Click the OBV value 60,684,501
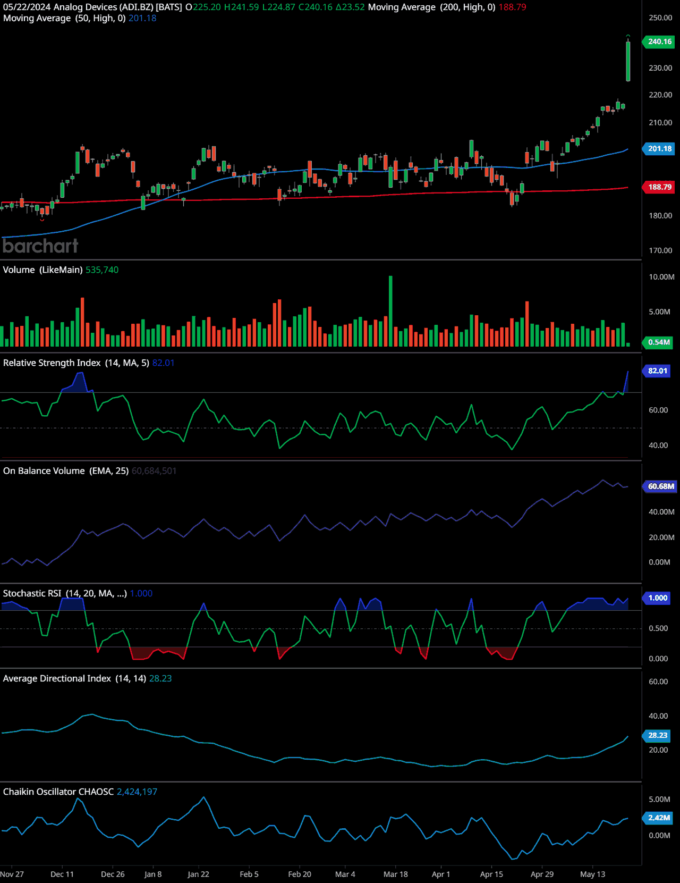Image resolution: width=680 pixels, height=883 pixels. tap(154, 471)
